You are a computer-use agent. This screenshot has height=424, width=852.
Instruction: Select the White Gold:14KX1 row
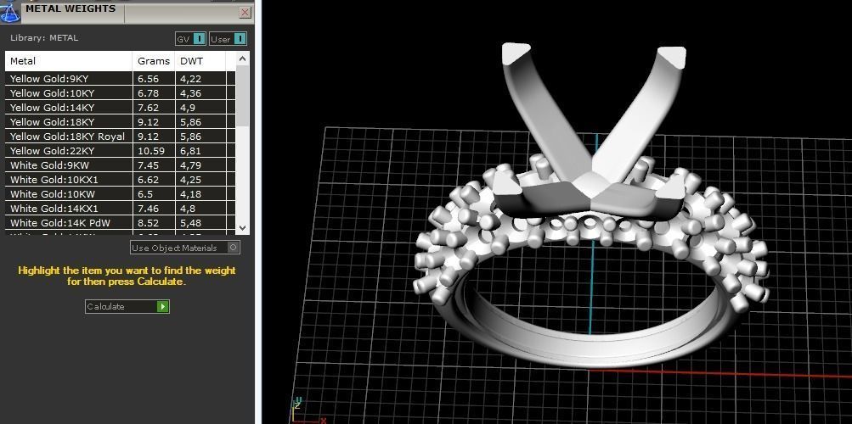(x=121, y=209)
